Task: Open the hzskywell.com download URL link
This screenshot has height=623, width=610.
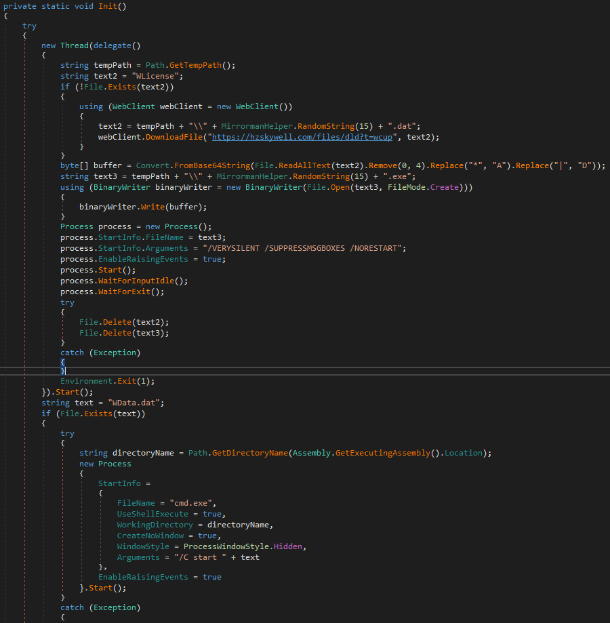Action: [x=302, y=137]
